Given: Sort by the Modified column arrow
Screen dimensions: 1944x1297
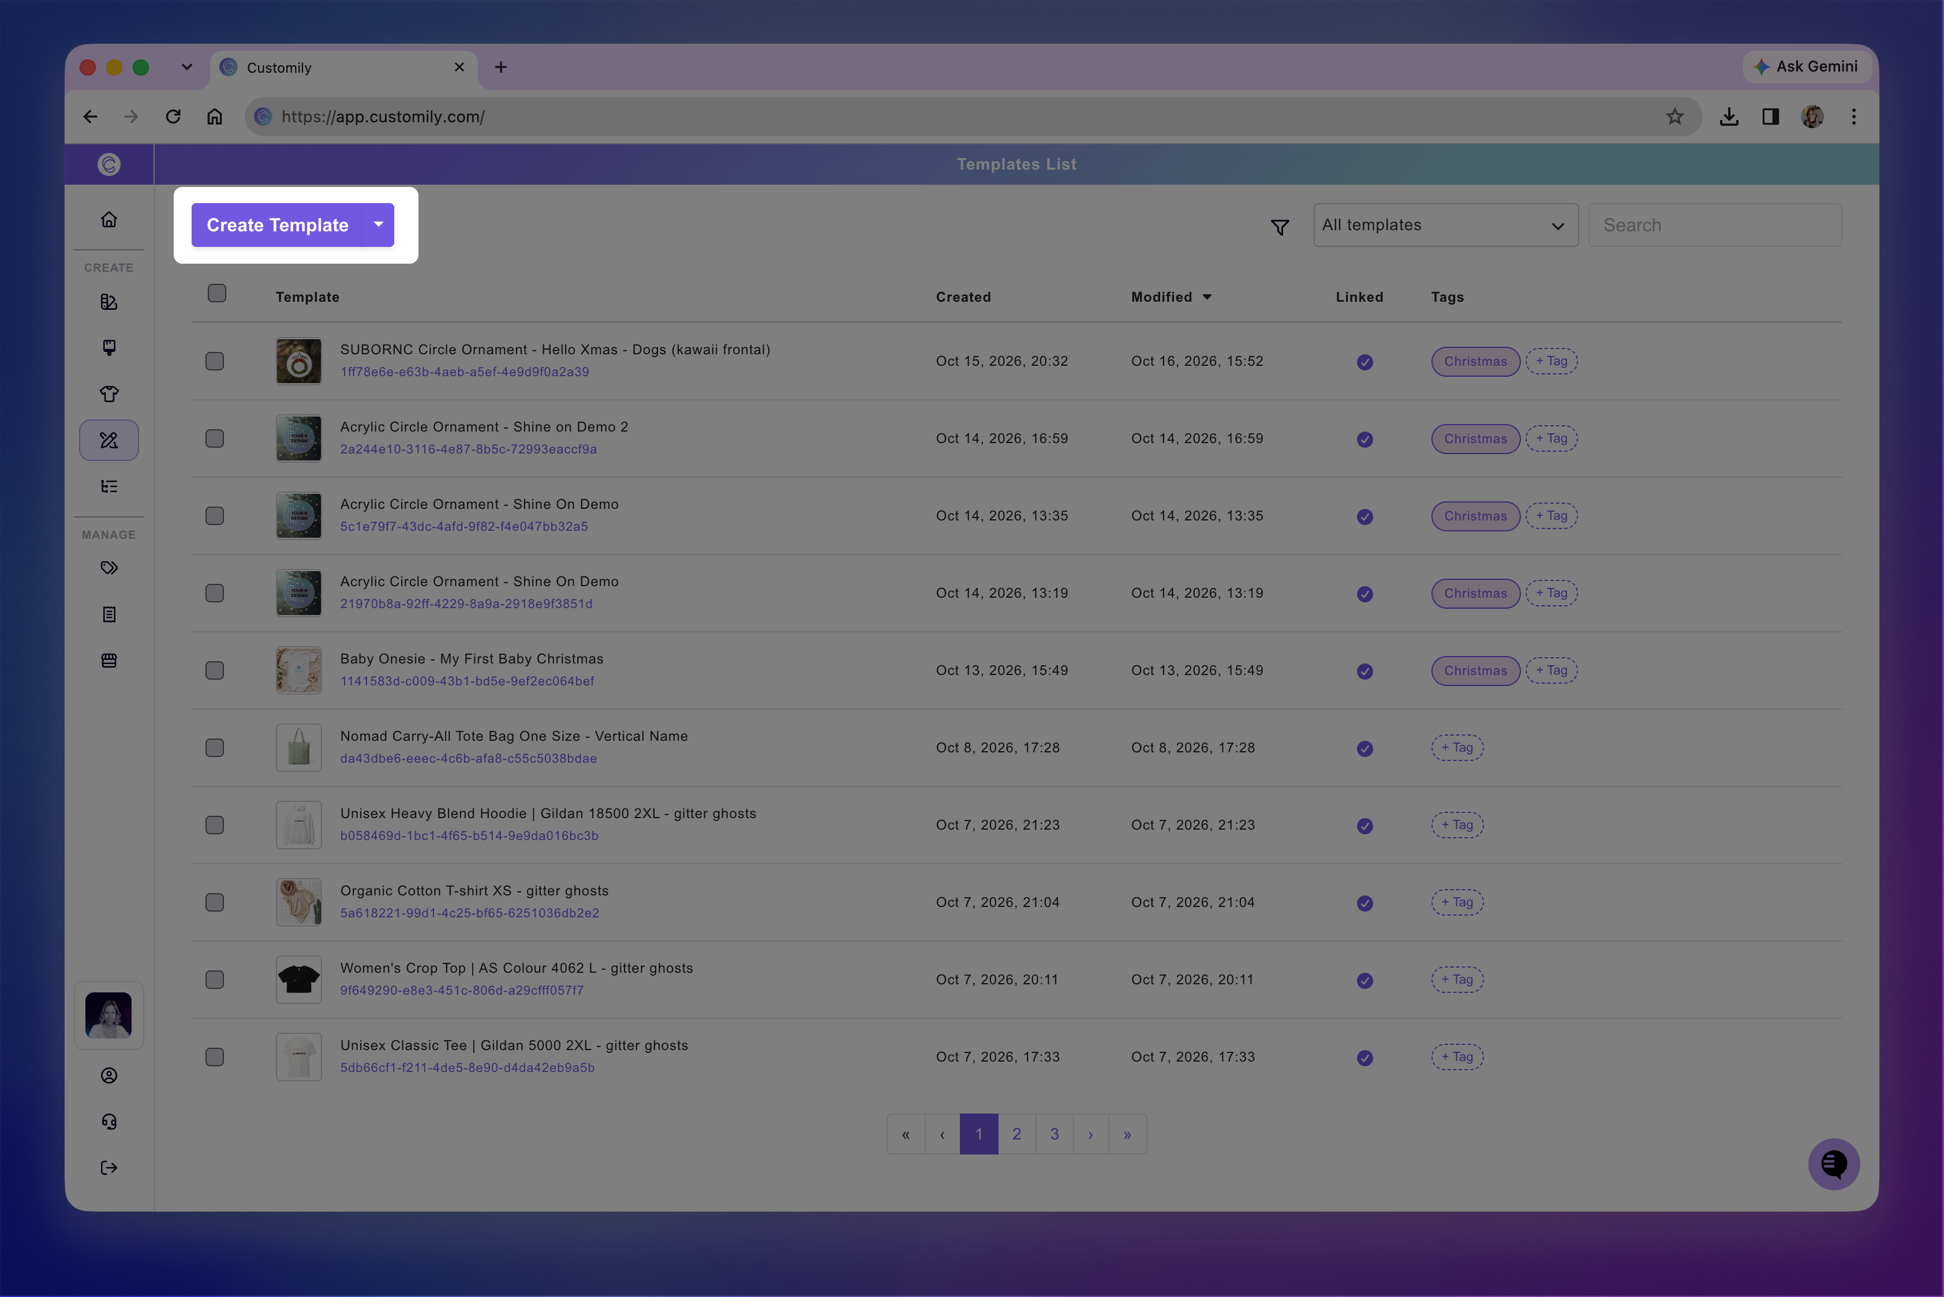Looking at the screenshot, I should (1206, 297).
